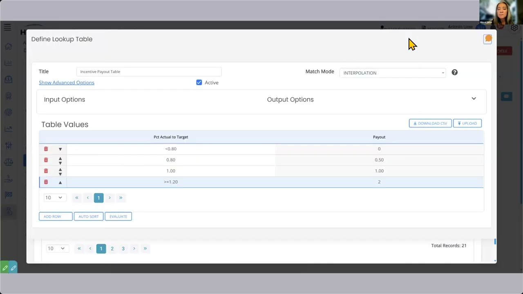The image size is (523, 294).
Task: Open the sliders settings sidebar icon
Action: (x=8, y=145)
